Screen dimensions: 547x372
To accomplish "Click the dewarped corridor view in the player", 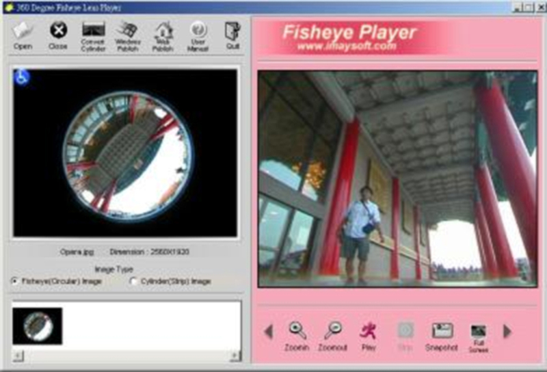I will (x=397, y=179).
